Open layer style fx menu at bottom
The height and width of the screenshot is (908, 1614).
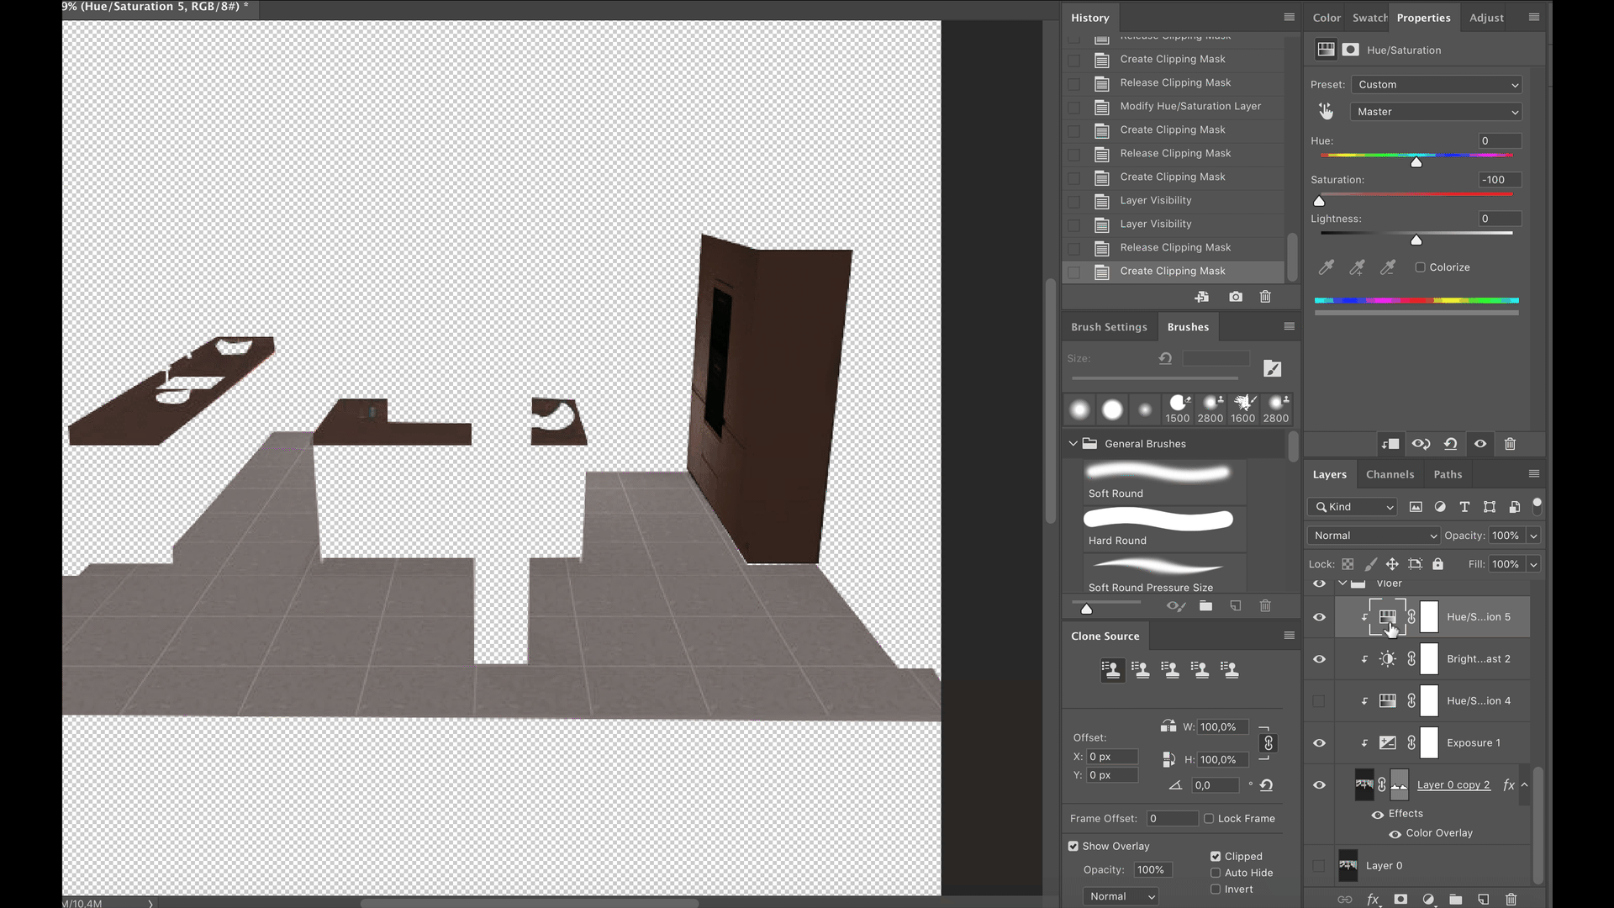pyautogui.click(x=1373, y=899)
